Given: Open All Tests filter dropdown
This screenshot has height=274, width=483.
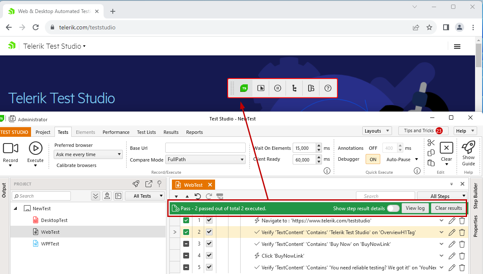Looking at the screenshot, I should [x=145, y=196].
